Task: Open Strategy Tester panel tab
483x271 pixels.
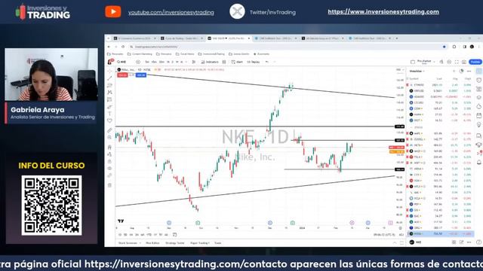Action: point(174,243)
